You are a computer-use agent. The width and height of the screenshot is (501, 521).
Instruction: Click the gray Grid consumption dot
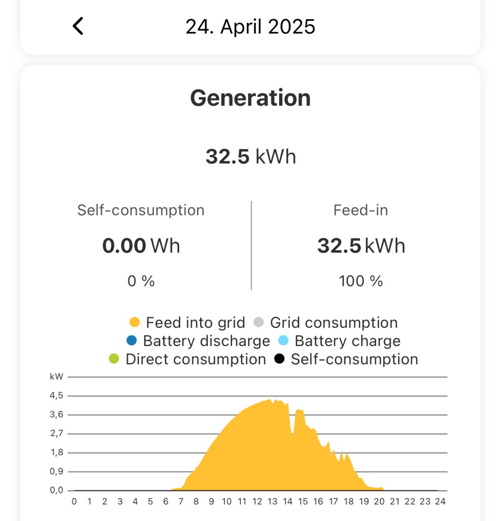[259, 323]
